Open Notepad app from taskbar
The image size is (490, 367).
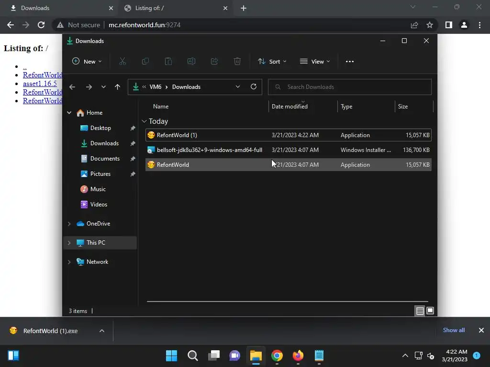click(319, 356)
